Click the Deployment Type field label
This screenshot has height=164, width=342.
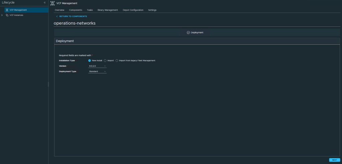67,72
